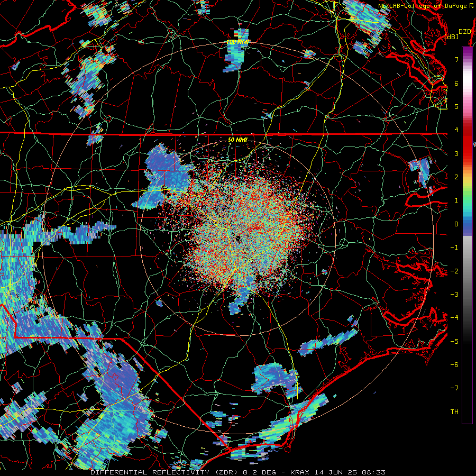This screenshot has width=476, height=476.
Task: Click the -3 value on the dB scale
Action: click(454, 294)
